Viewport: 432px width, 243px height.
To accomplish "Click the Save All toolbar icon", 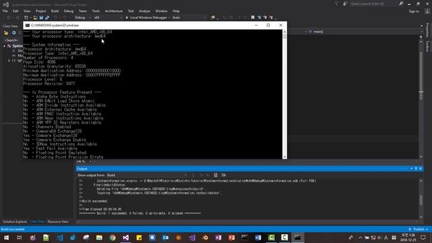I will [47, 18].
